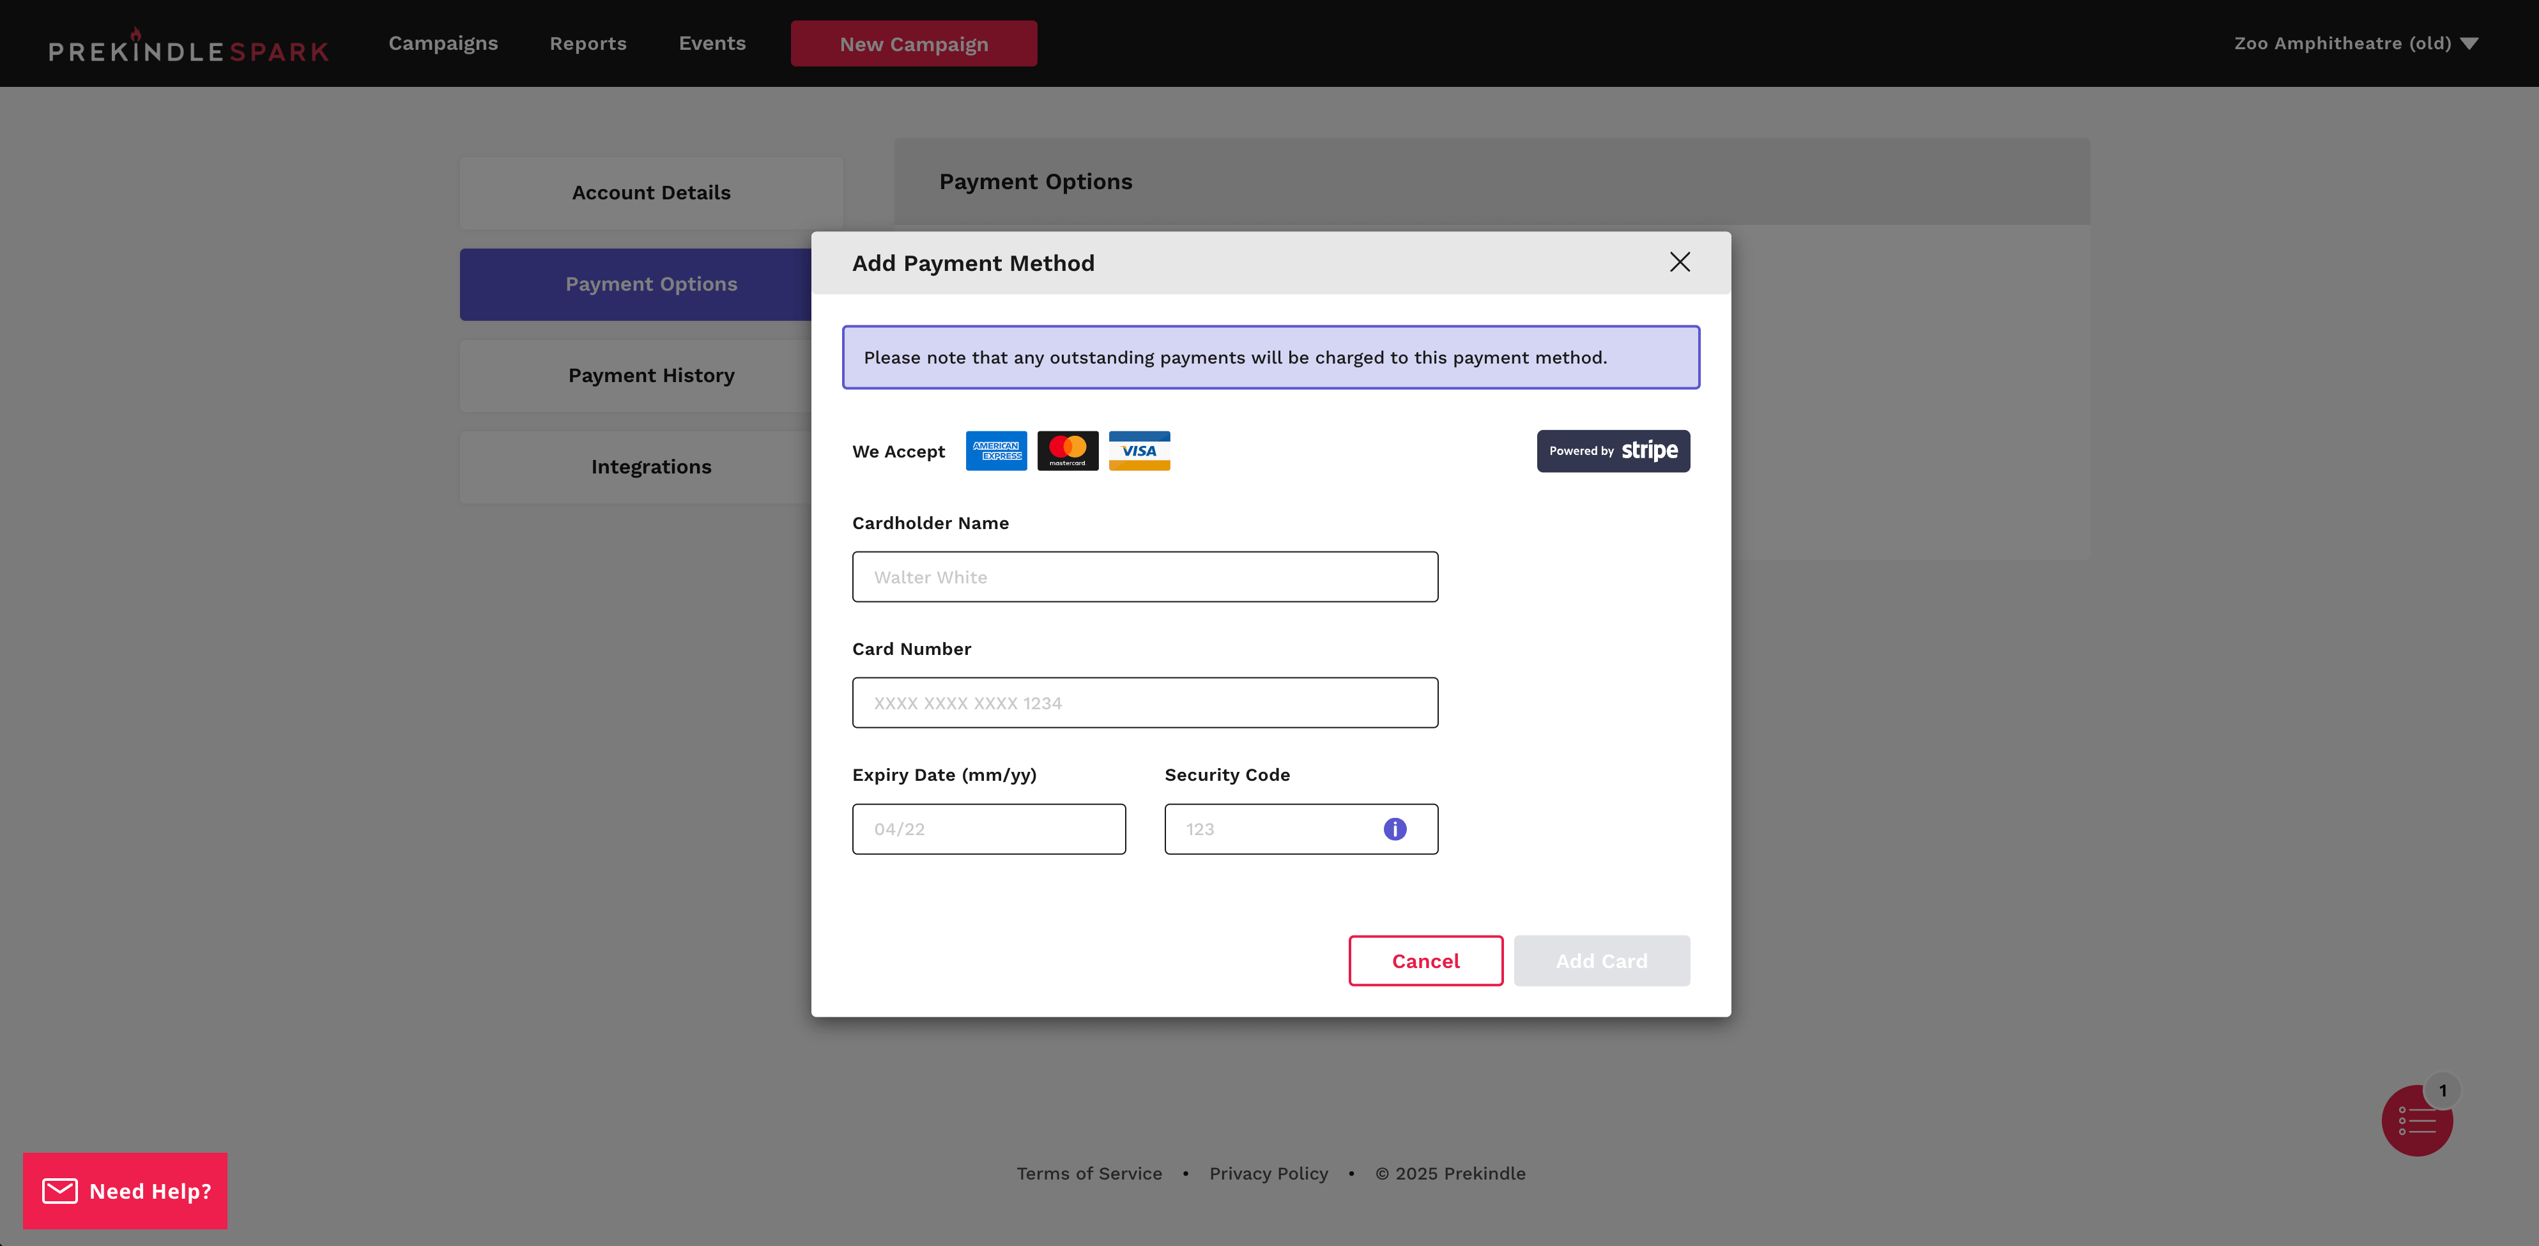The image size is (2539, 1246).
Task: Expand the Zoo Amphitheatre (old) account dropdown
Action: (2355, 43)
